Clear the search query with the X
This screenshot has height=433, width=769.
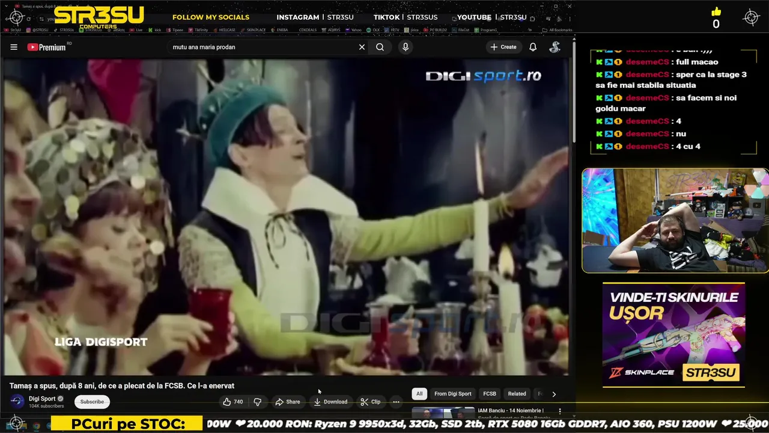(362, 47)
